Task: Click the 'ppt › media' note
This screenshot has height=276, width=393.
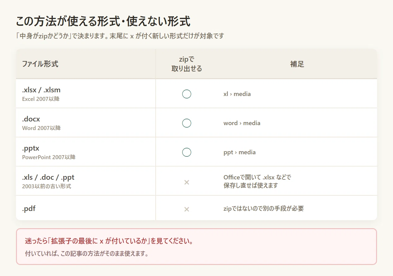Action: click(239, 152)
